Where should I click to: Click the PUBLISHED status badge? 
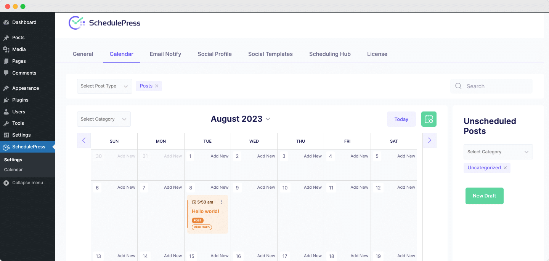[x=202, y=227]
